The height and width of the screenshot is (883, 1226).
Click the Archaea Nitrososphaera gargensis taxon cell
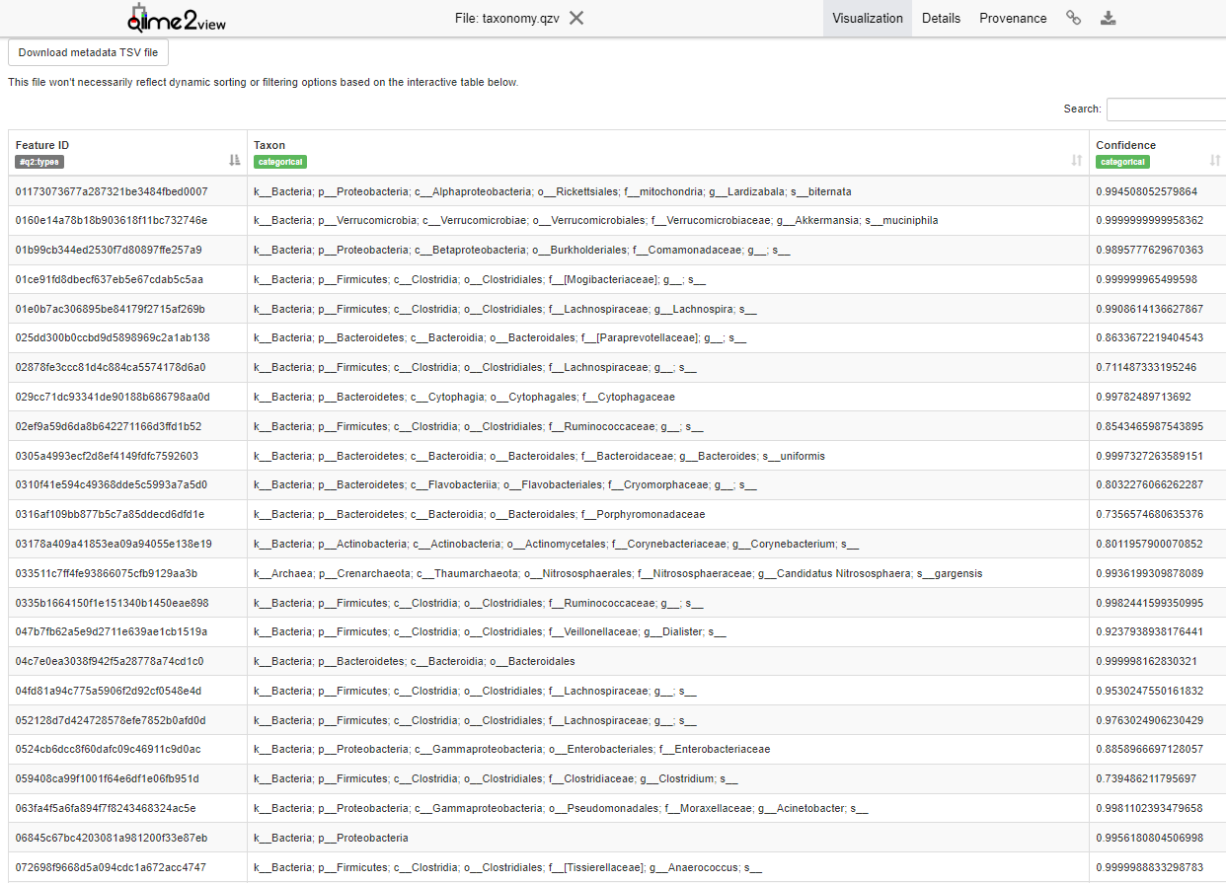pos(617,573)
